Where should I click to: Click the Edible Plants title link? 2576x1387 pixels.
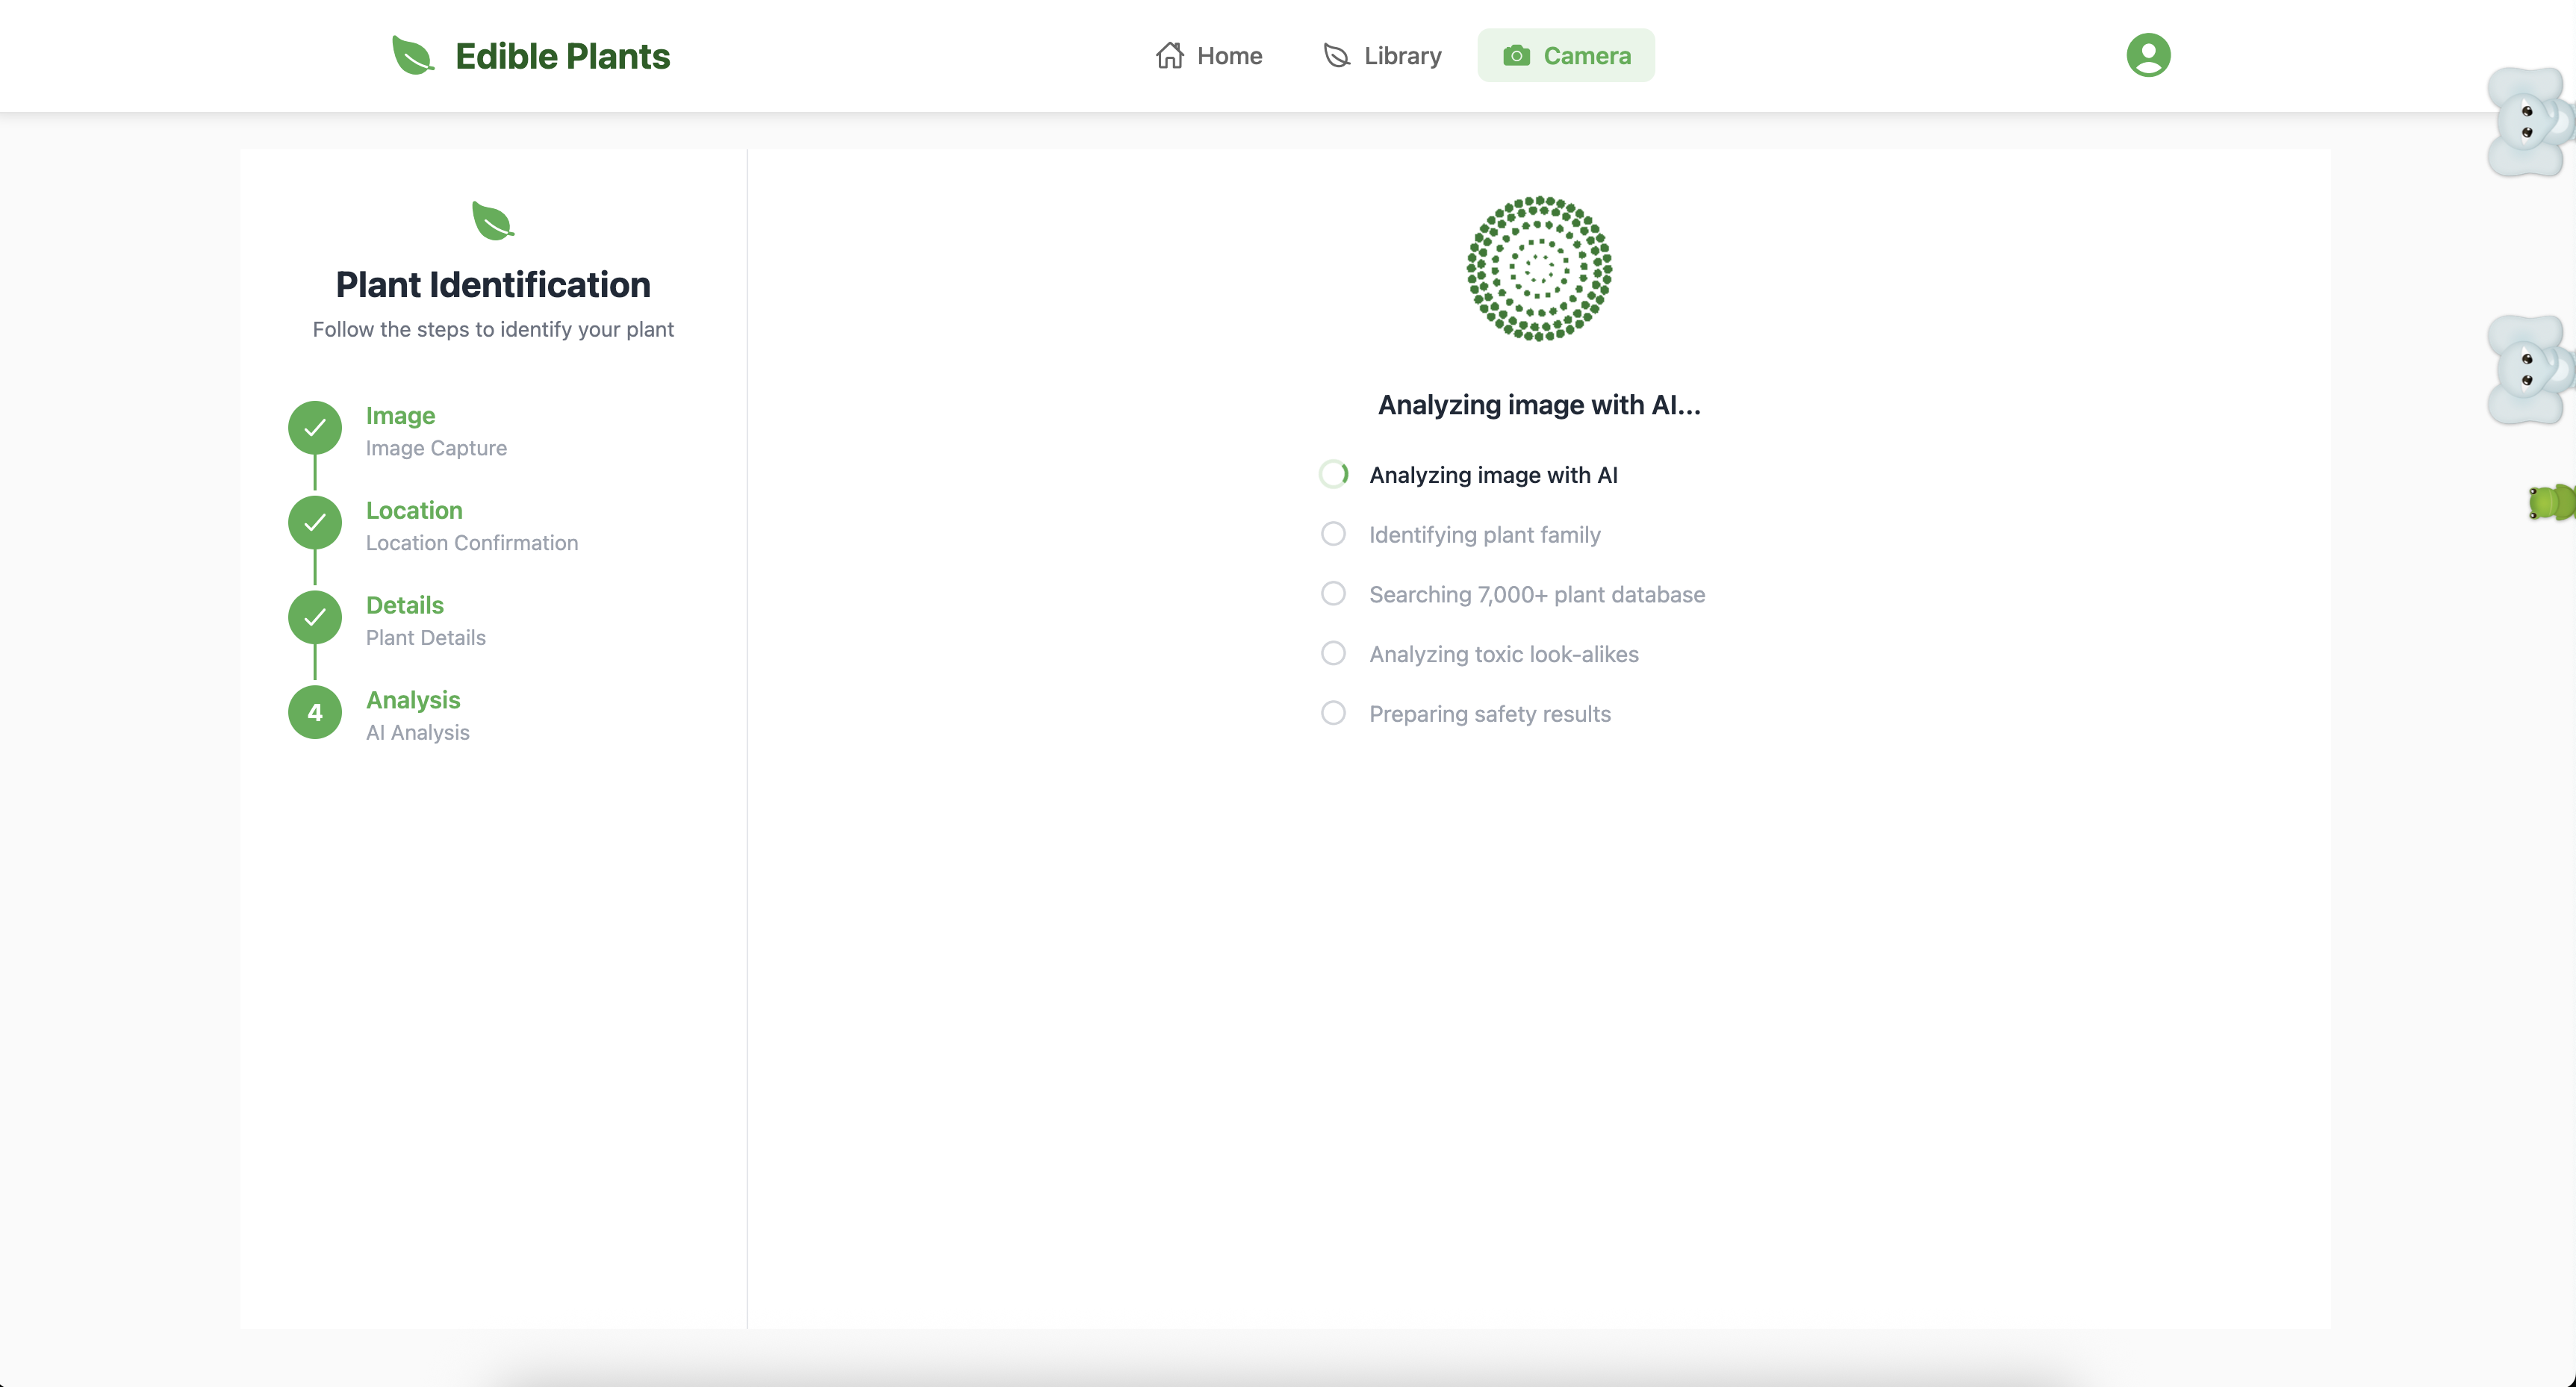coord(562,56)
